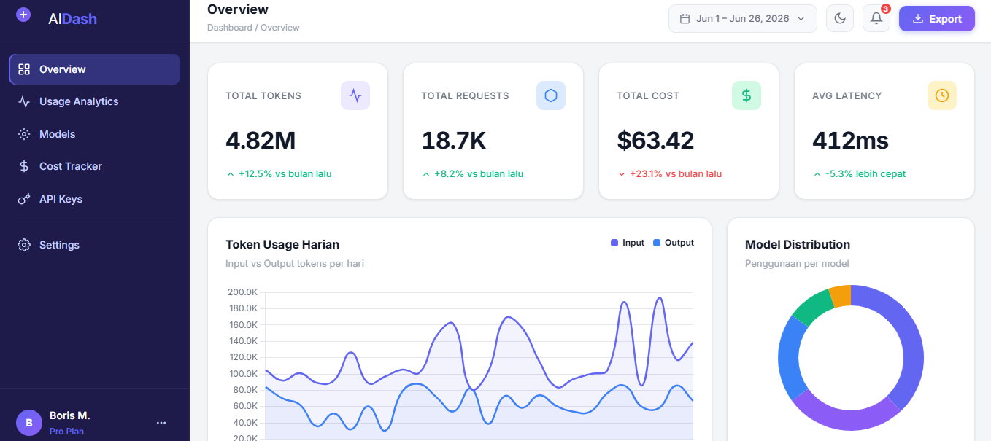This screenshot has width=991, height=441.
Task: Click the Model Distribution heading
Action: [798, 244]
